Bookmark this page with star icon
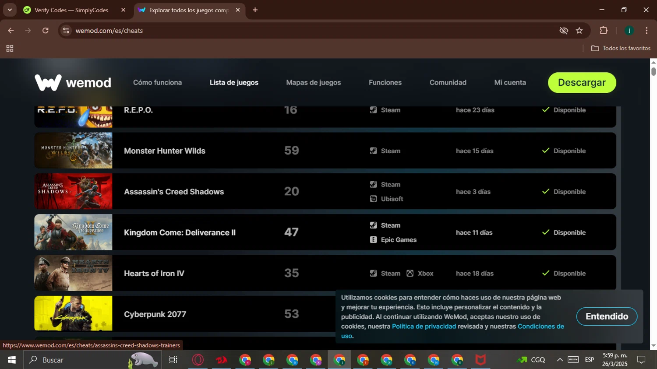The width and height of the screenshot is (657, 369). [x=579, y=31]
